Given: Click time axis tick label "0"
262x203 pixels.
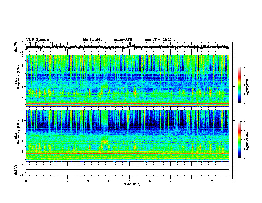Looking at the screenshot, I should [x=26, y=181].
